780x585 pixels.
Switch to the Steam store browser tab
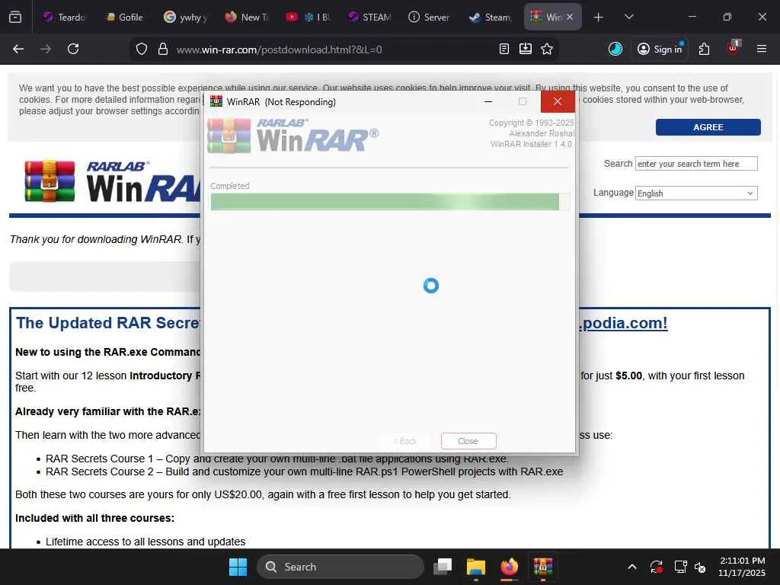[x=490, y=17]
